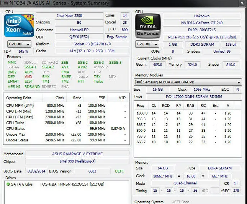Select the CPU Turbo operating point row
This screenshot has height=204, width=247.
coord(66,123)
